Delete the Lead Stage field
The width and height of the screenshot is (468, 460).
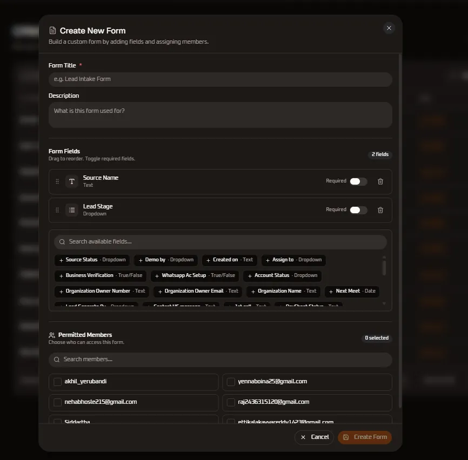(380, 210)
